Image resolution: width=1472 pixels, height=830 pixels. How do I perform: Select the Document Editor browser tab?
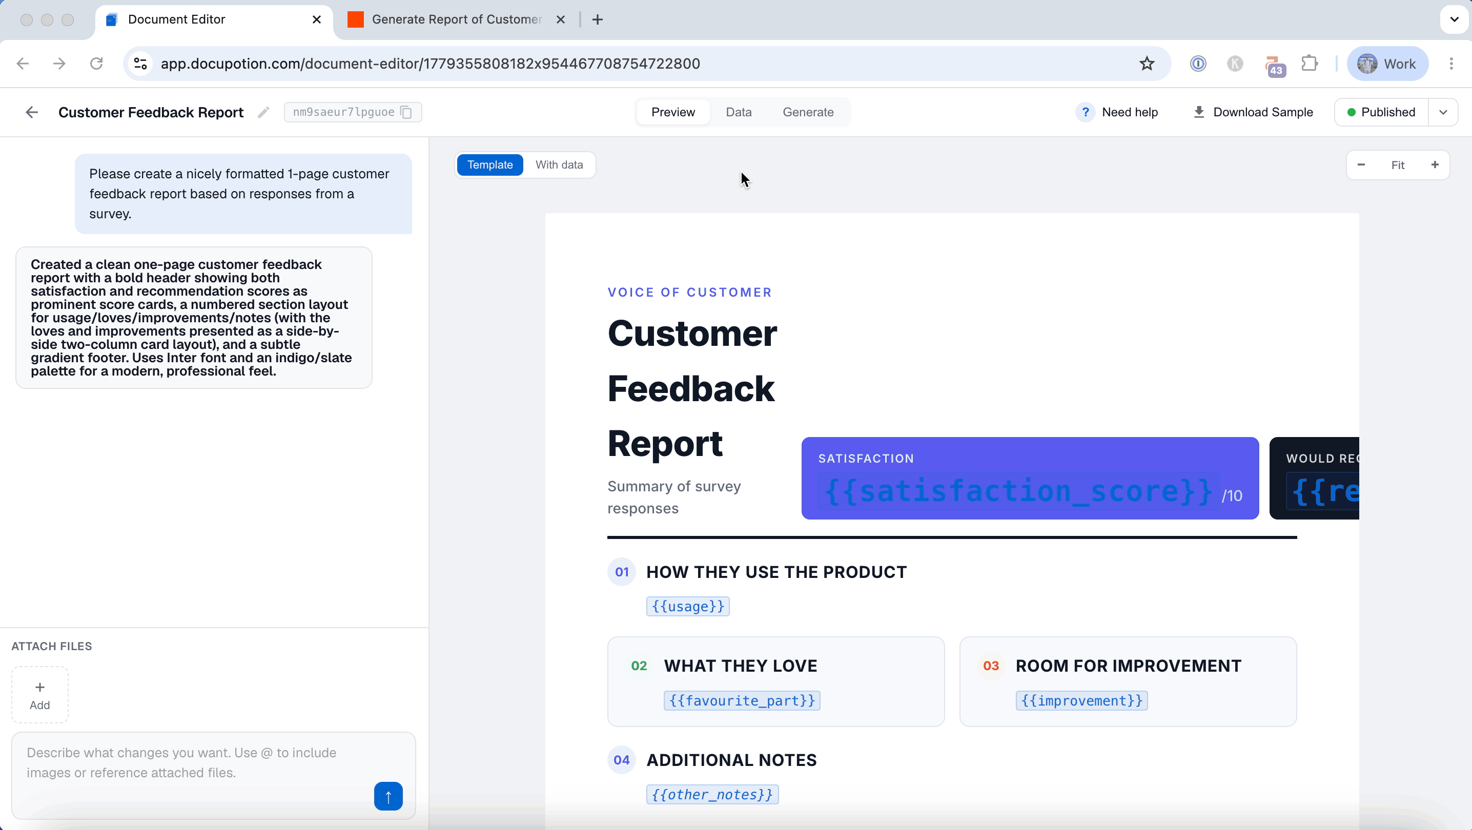pos(214,19)
